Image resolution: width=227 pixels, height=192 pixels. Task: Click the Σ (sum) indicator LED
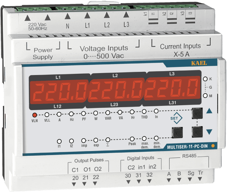pyautogui.click(x=108, y=140)
